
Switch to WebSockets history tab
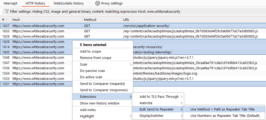[68, 3]
